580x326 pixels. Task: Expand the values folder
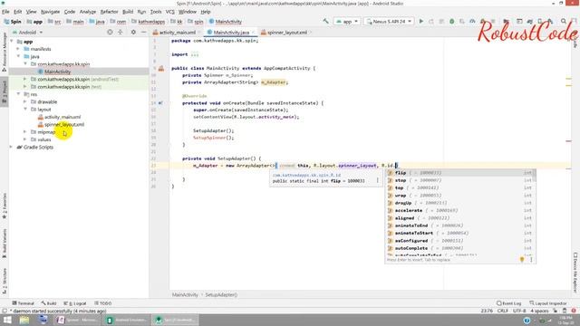click(25, 139)
